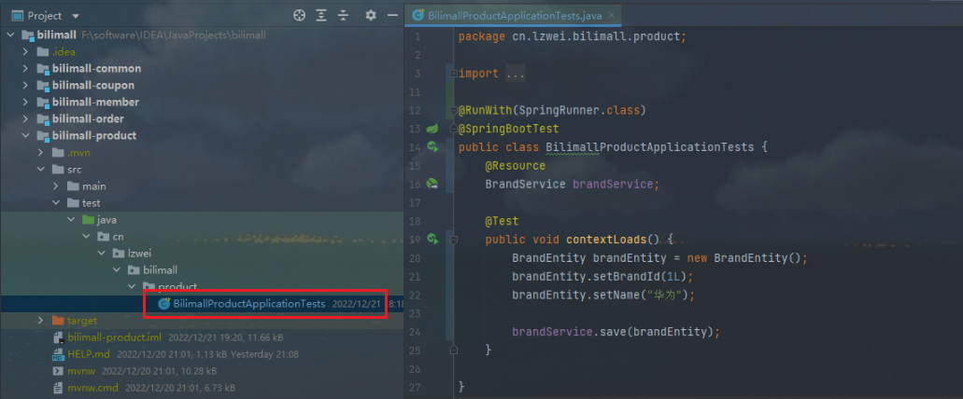This screenshot has width=963, height=399.
Task: Click the bilimall-product.iml file icon
Action: tap(58, 337)
